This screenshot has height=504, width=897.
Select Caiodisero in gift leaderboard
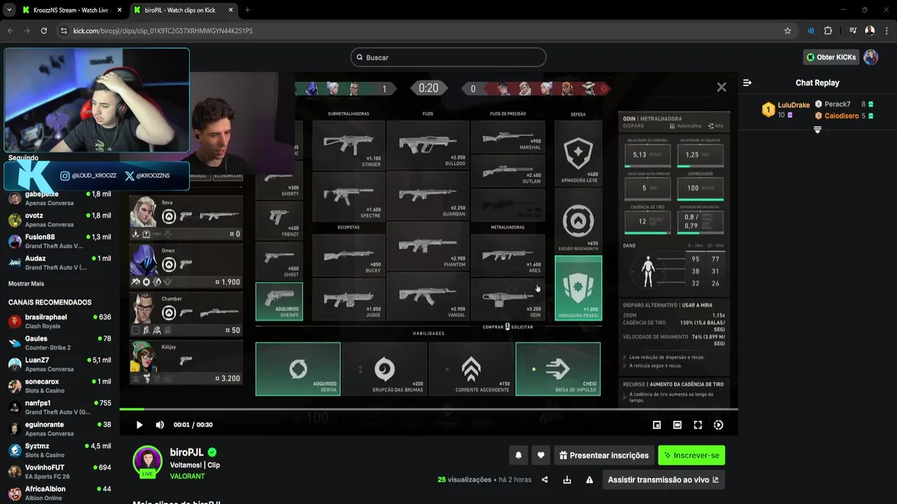[x=844, y=116]
